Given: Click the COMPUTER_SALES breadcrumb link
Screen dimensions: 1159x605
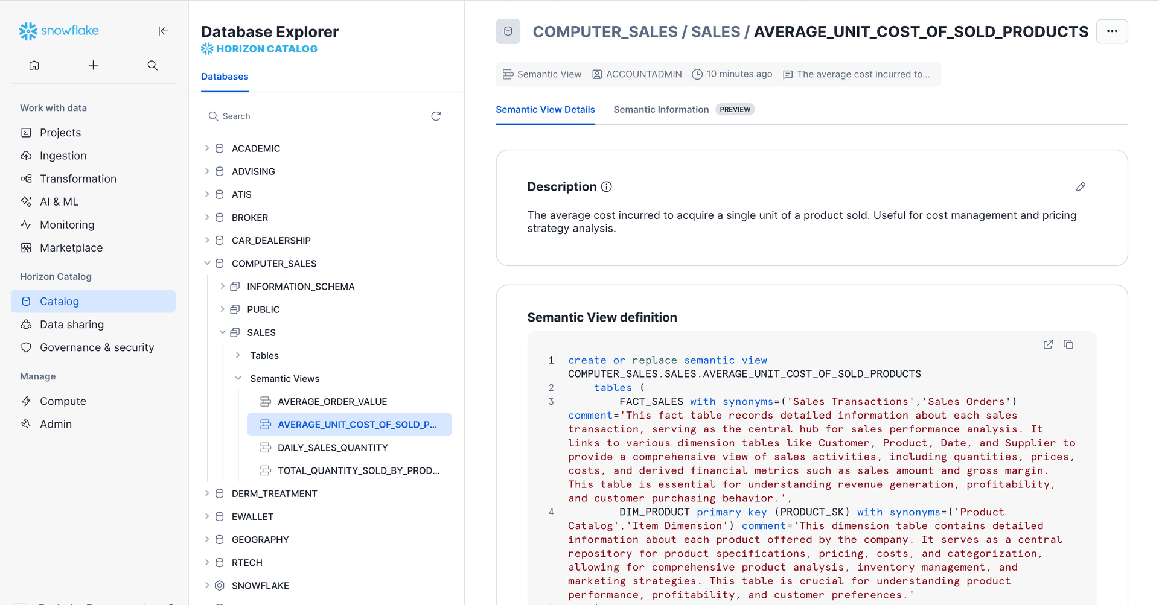Looking at the screenshot, I should [605, 31].
